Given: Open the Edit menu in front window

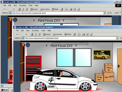Looking at the screenshot, I should tap(22, 30).
